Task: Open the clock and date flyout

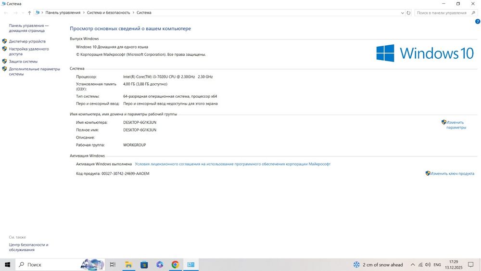Action: tap(454, 265)
